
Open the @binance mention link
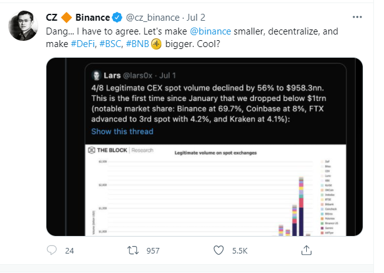(210, 31)
